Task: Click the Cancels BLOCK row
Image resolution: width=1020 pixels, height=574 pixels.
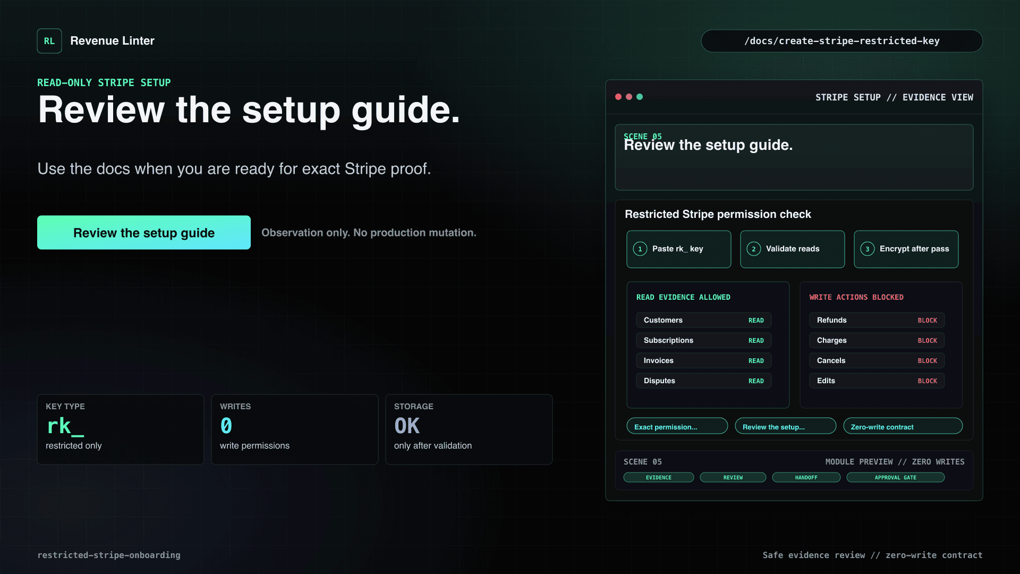Action: click(877, 360)
